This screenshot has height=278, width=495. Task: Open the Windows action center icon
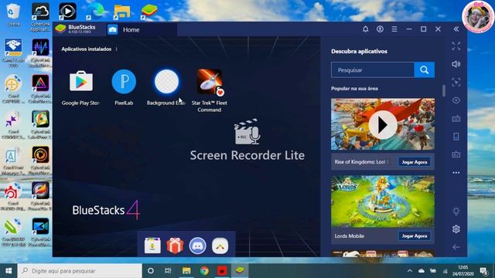pyautogui.click(x=483, y=271)
